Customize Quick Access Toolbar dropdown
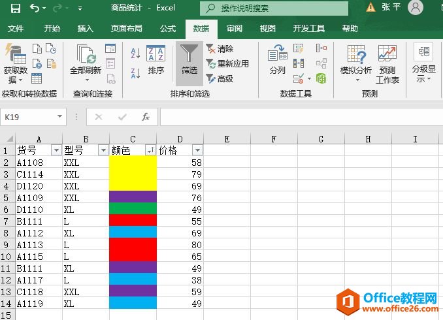 pyautogui.click(x=80, y=8)
